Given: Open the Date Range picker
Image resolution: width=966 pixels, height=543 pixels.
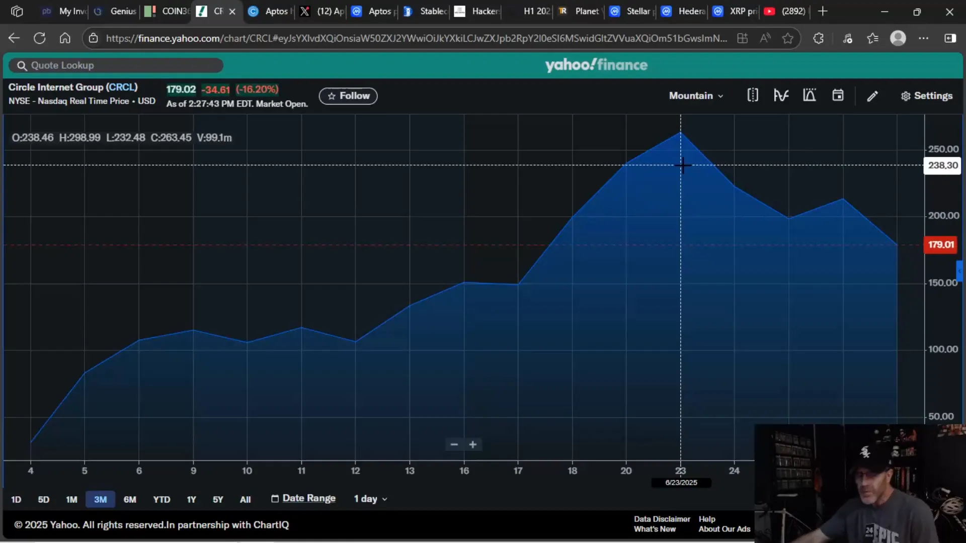Looking at the screenshot, I should point(303,498).
